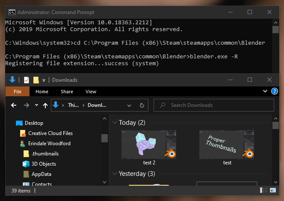284x201 pixels.
Task: Click the blue arrow icon in the address bar
Action: click(56, 105)
